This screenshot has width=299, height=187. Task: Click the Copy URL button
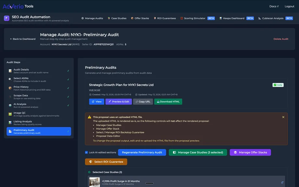tap(143, 101)
